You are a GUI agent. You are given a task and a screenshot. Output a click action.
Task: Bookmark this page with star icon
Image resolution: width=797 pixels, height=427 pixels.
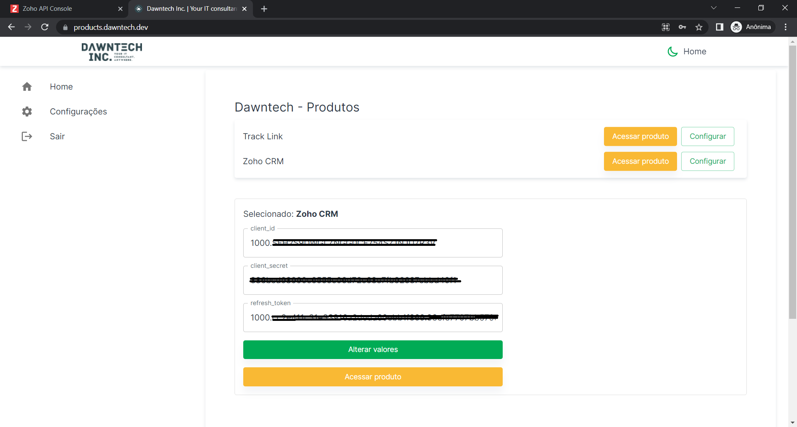pos(699,27)
